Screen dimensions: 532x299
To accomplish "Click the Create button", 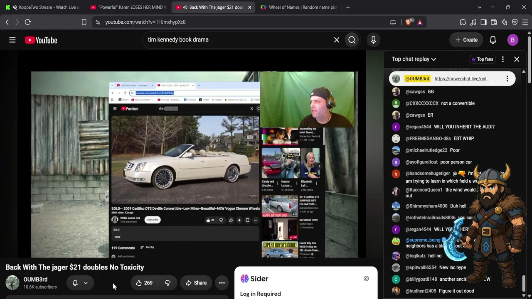I will (466, 40).
